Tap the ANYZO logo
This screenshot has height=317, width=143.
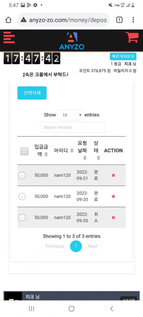pyautogui.click(x=72, y=41)
